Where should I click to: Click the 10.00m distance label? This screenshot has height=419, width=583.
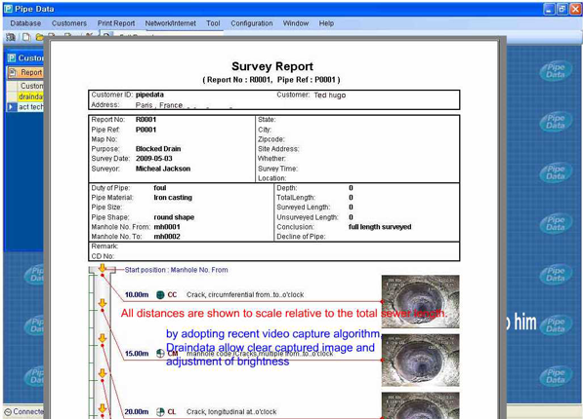click(137, 294)
